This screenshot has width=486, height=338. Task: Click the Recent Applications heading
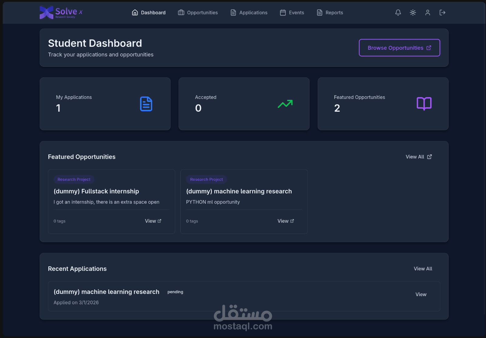click(77, 269)
